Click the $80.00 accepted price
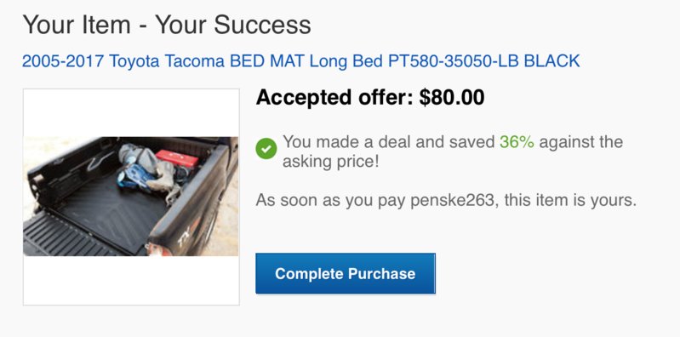 click(x=452, y=97)
